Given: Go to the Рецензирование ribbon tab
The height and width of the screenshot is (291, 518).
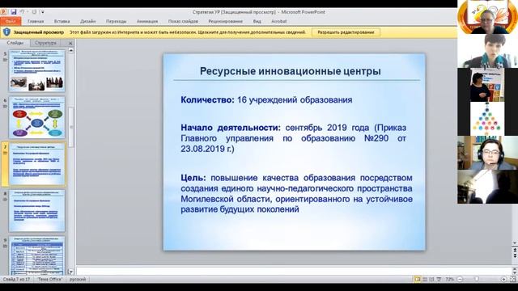Looking at the screenshot, I should tap(225, 21).
